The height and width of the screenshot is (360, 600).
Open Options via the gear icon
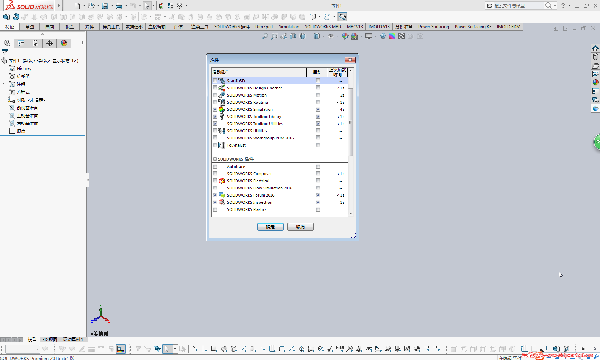179,6
